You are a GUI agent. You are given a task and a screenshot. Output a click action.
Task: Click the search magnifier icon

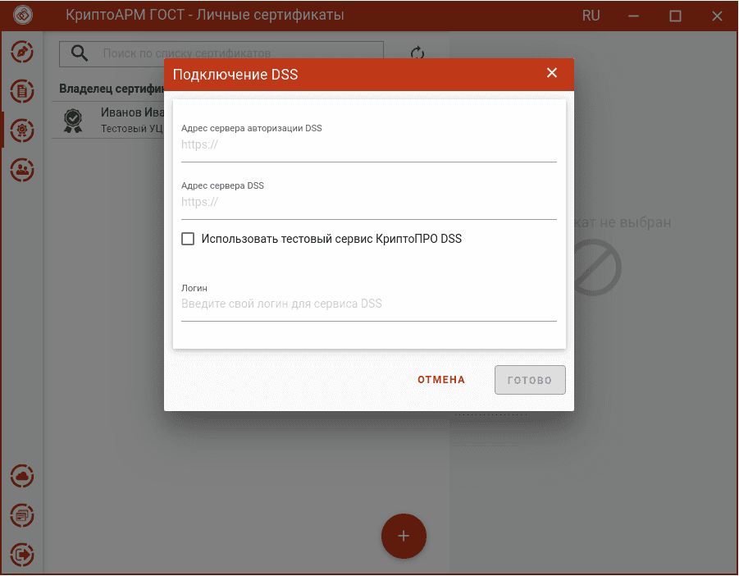point(80,53)
